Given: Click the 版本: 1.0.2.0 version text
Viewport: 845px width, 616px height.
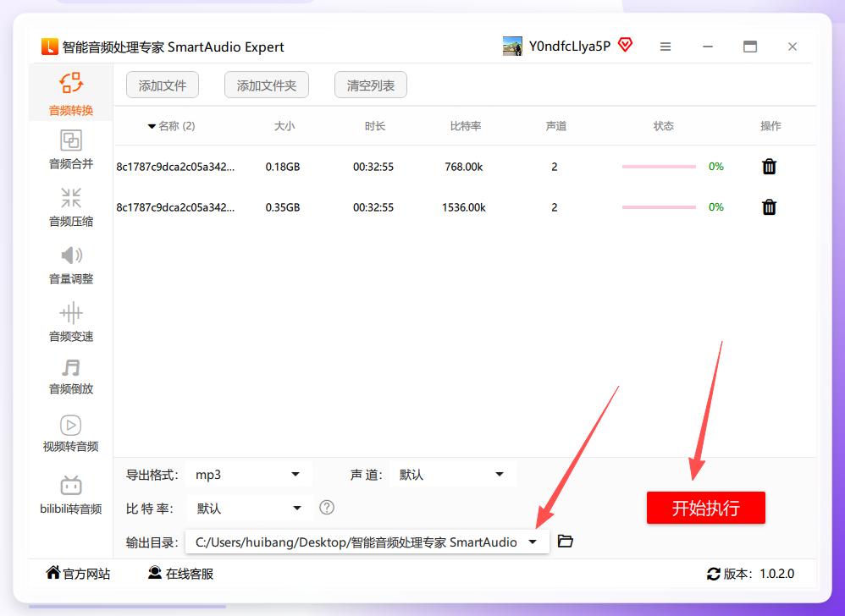Looking at the screenshot, I should click(x=759, y=574).
